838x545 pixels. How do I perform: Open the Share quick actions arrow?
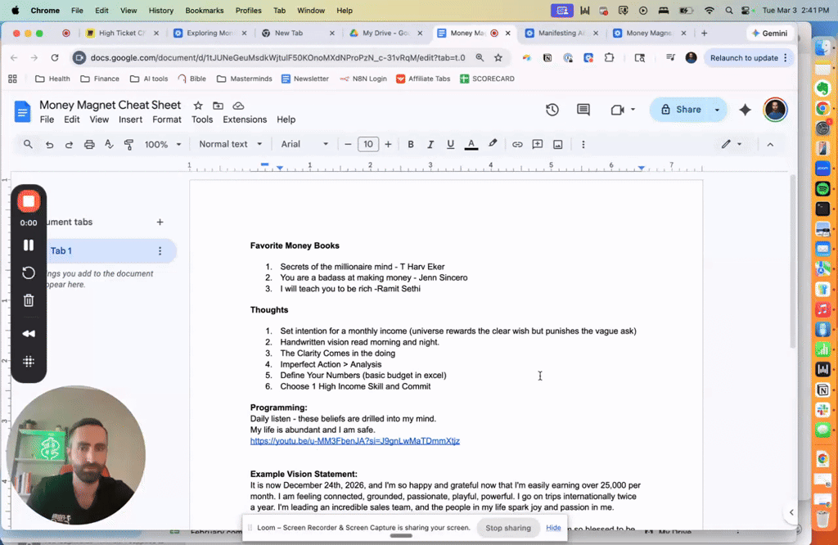click(x=717, y=110)
